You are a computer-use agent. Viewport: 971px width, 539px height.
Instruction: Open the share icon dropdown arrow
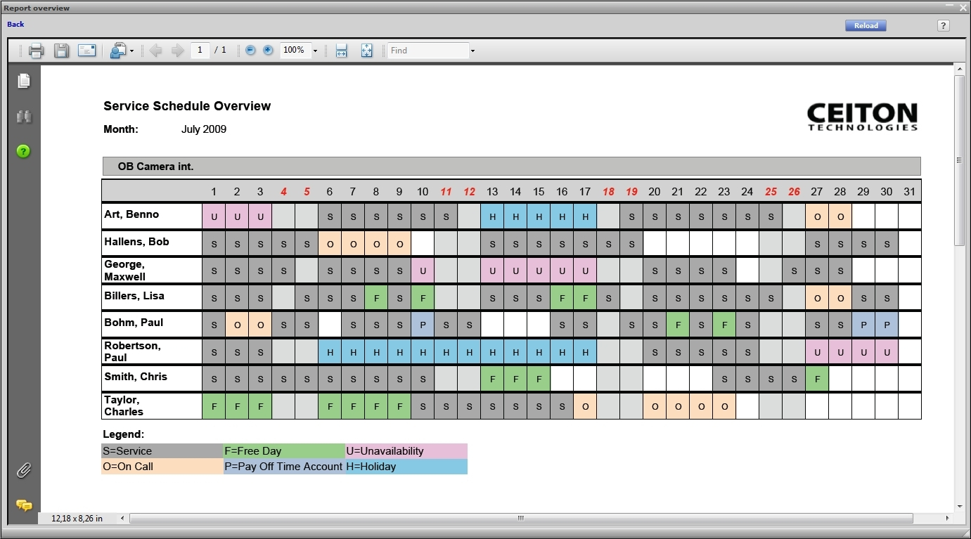click(x=131, y=51)
